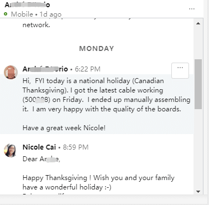Click the sender name next to 6:22 PM
The image size is (209, 205).
[x=45, y=69]
